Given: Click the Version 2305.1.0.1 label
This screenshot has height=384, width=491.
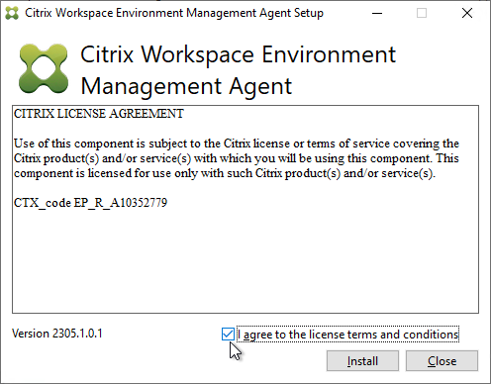Looking at the screenshot, I should (57, 334).
